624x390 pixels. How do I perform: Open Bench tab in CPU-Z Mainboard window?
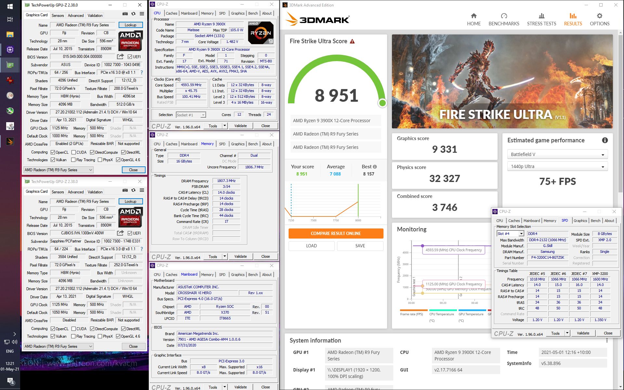253,275
